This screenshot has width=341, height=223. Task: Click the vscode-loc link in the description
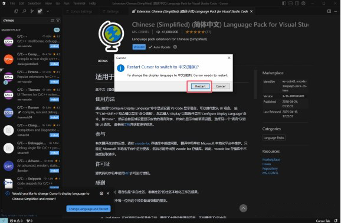(142, 143)
